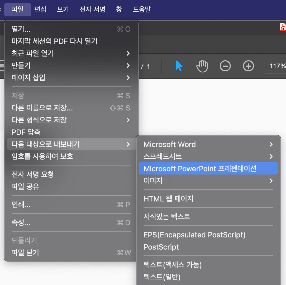The height and width of the screenshot is (285, 286).
Task: Expand 다음 대상으로 내보내기 submenu
Action: [71, 144]
